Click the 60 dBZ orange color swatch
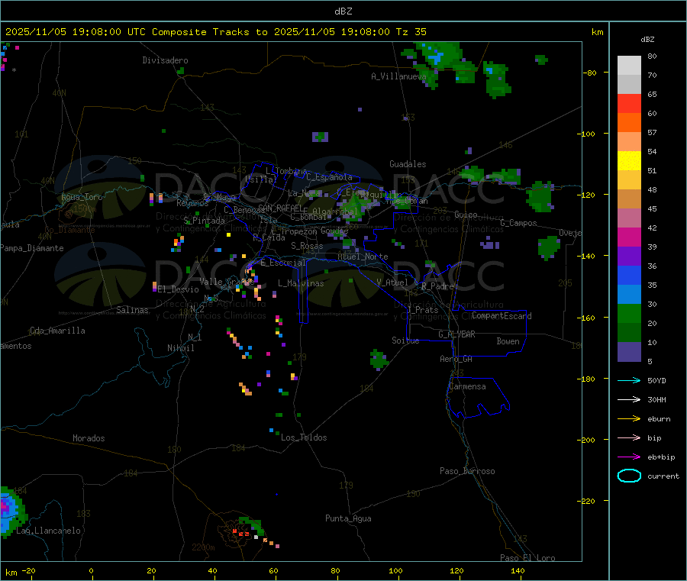The width and height of the screenshot is (687, 581). [x=629, y=123]
